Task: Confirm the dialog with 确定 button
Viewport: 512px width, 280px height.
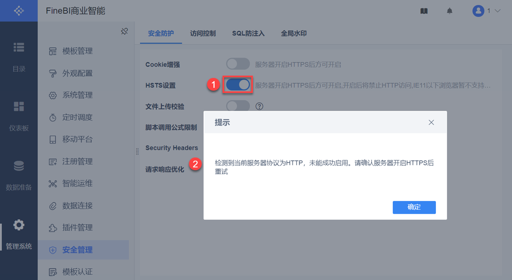Action: 414,207
